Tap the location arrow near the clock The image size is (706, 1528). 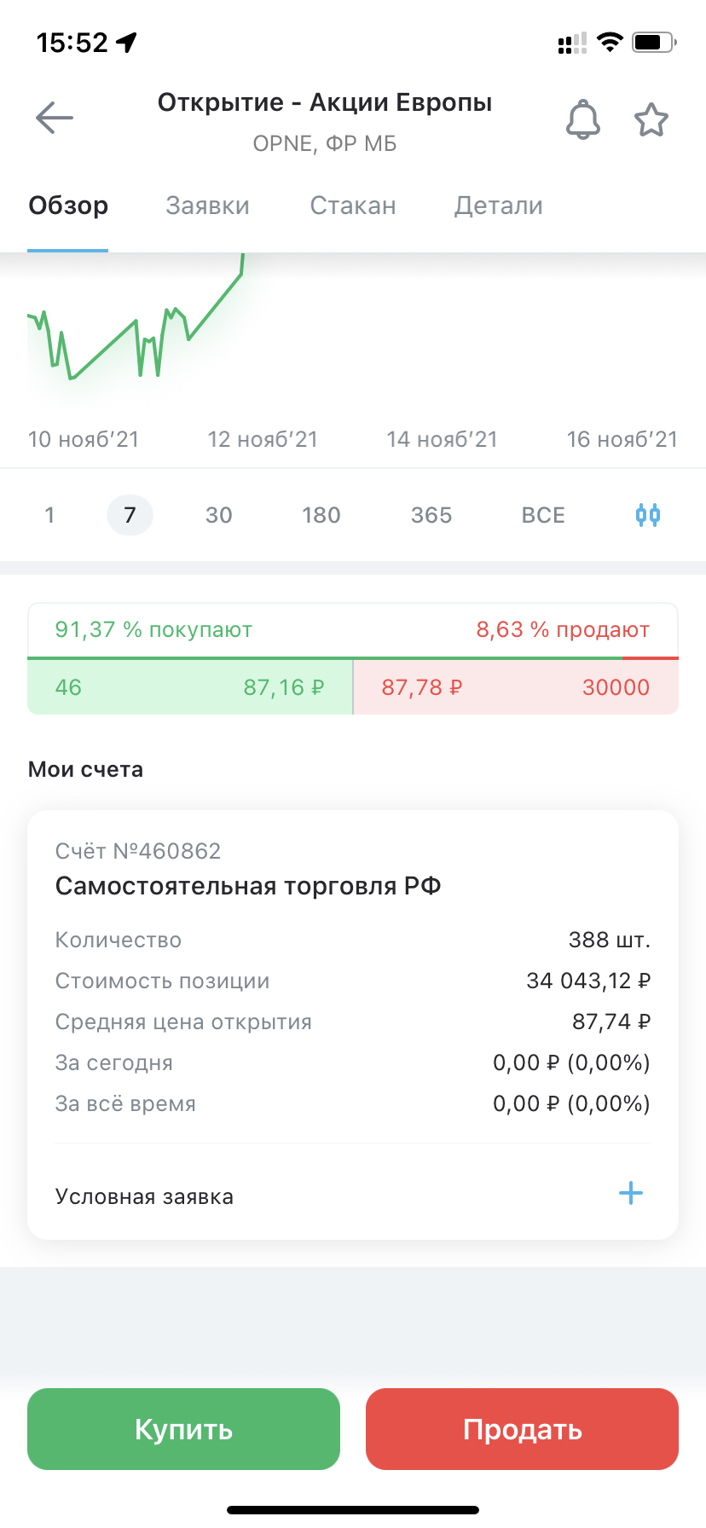(127, 42)
